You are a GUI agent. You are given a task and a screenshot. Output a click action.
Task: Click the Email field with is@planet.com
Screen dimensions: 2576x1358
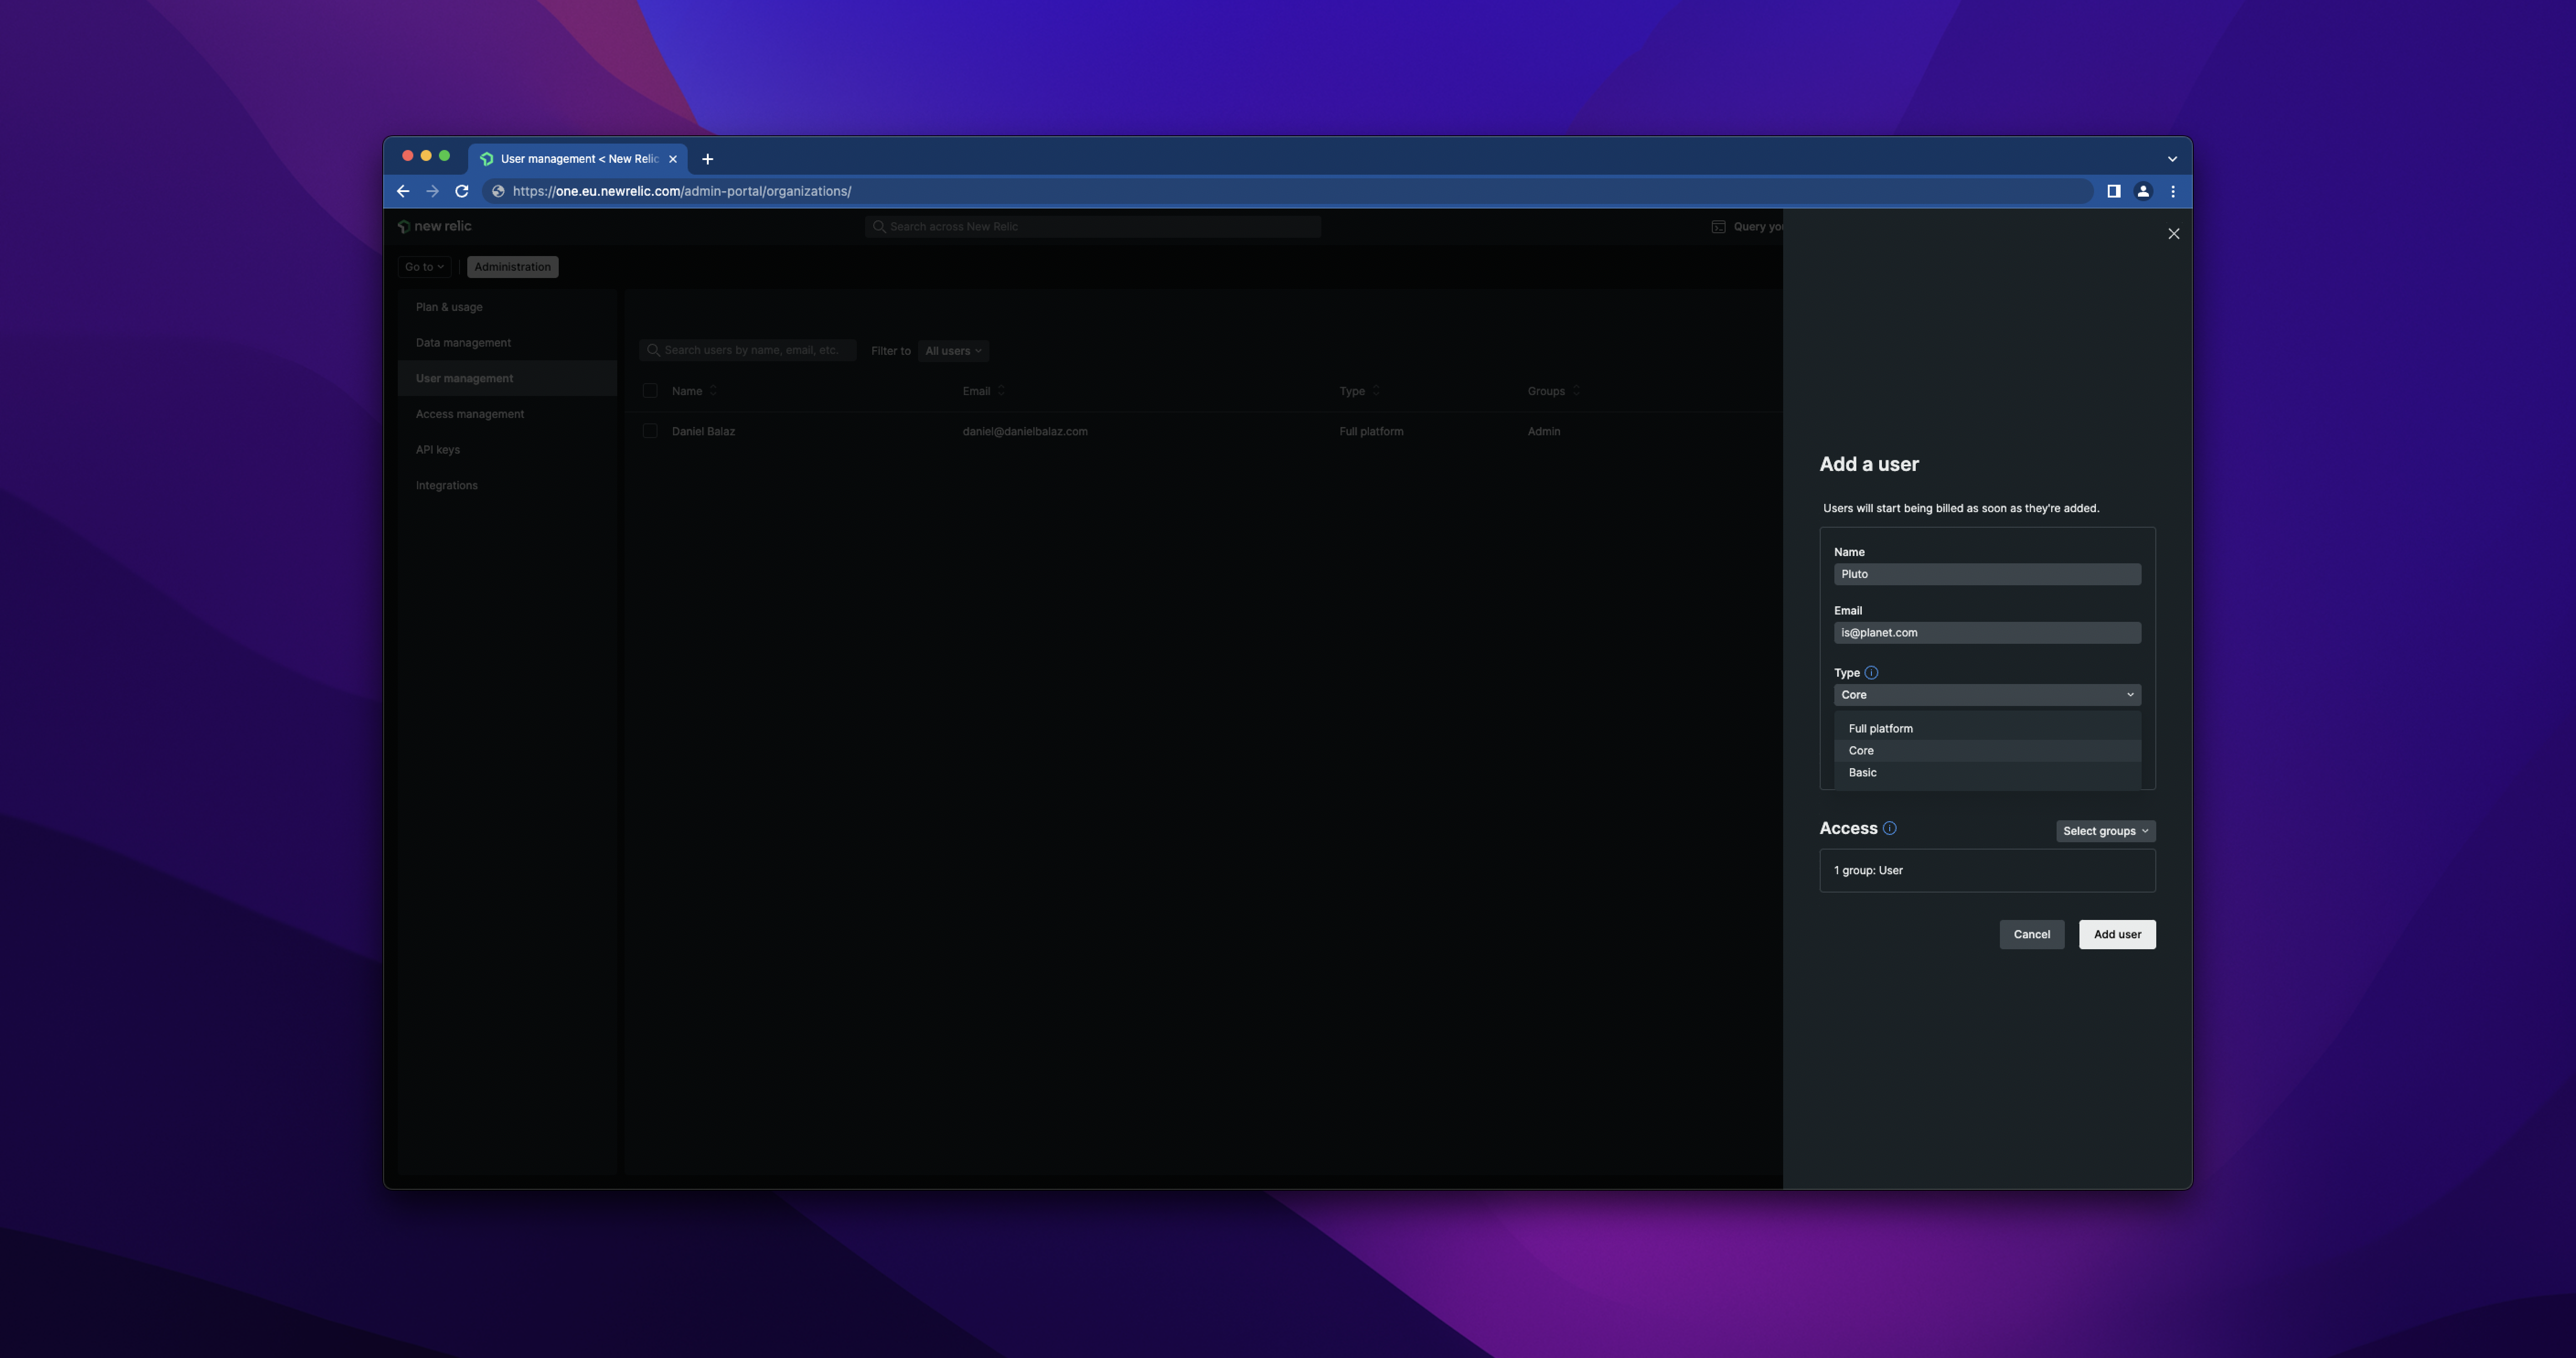pyautogui.click(x=1986, y=633)
